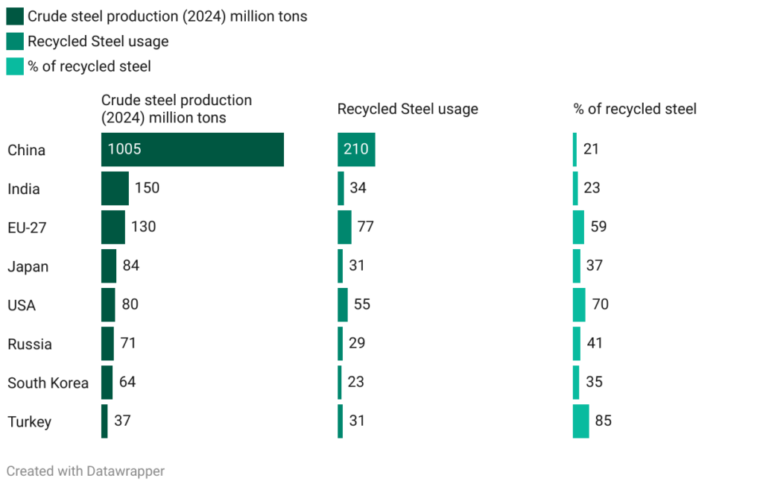The width and height of the screenshot is (763, 487).
Task: Open the Created with Datawrapper link
Action: click(86, 471)
